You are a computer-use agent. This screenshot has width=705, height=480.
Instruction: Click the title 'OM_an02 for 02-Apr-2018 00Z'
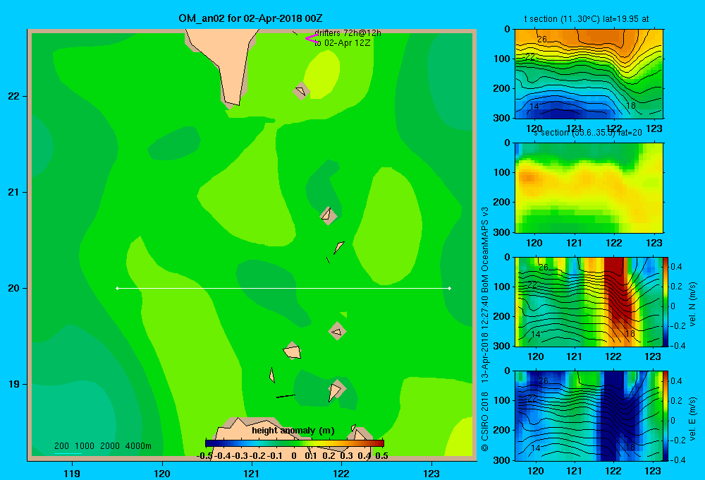250,18
